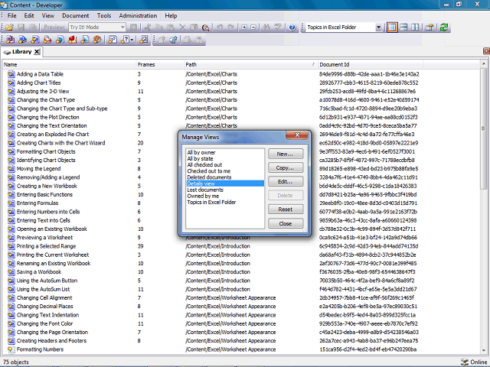Click Edit... in Manage Views dialog
This screenshot has height=367, width=490.
(286, 182)
